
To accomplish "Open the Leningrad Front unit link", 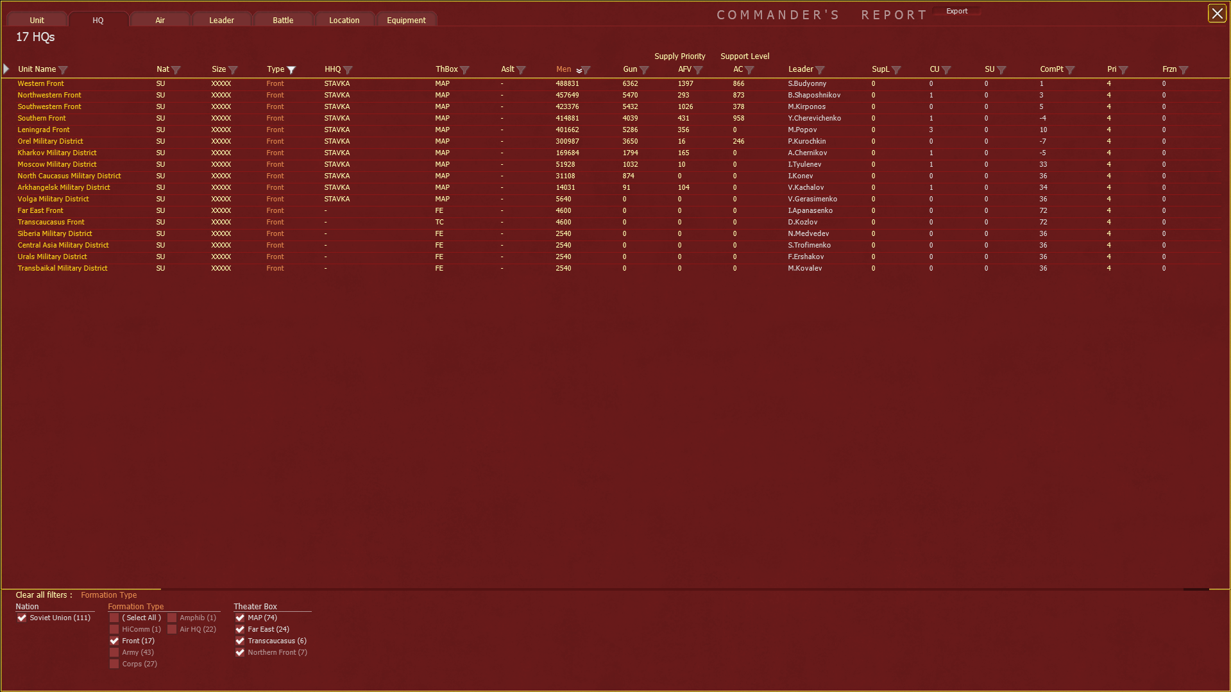I will pyautogui.click(x=44, y=130).
